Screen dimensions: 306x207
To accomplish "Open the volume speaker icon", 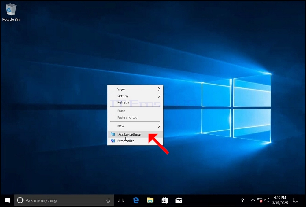I will click(267, 200).
